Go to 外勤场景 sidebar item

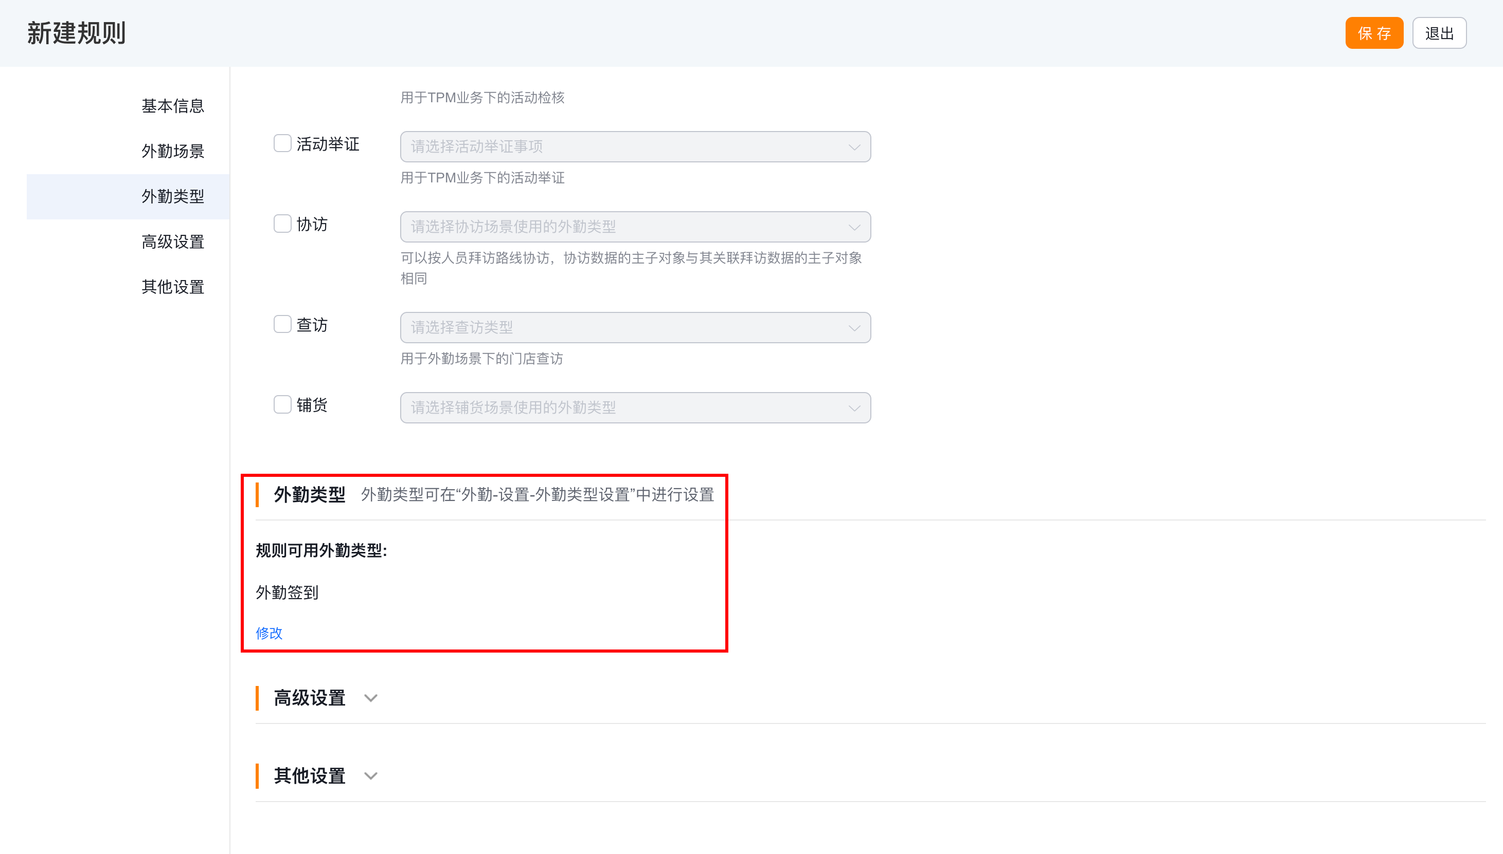click(173, 151)
